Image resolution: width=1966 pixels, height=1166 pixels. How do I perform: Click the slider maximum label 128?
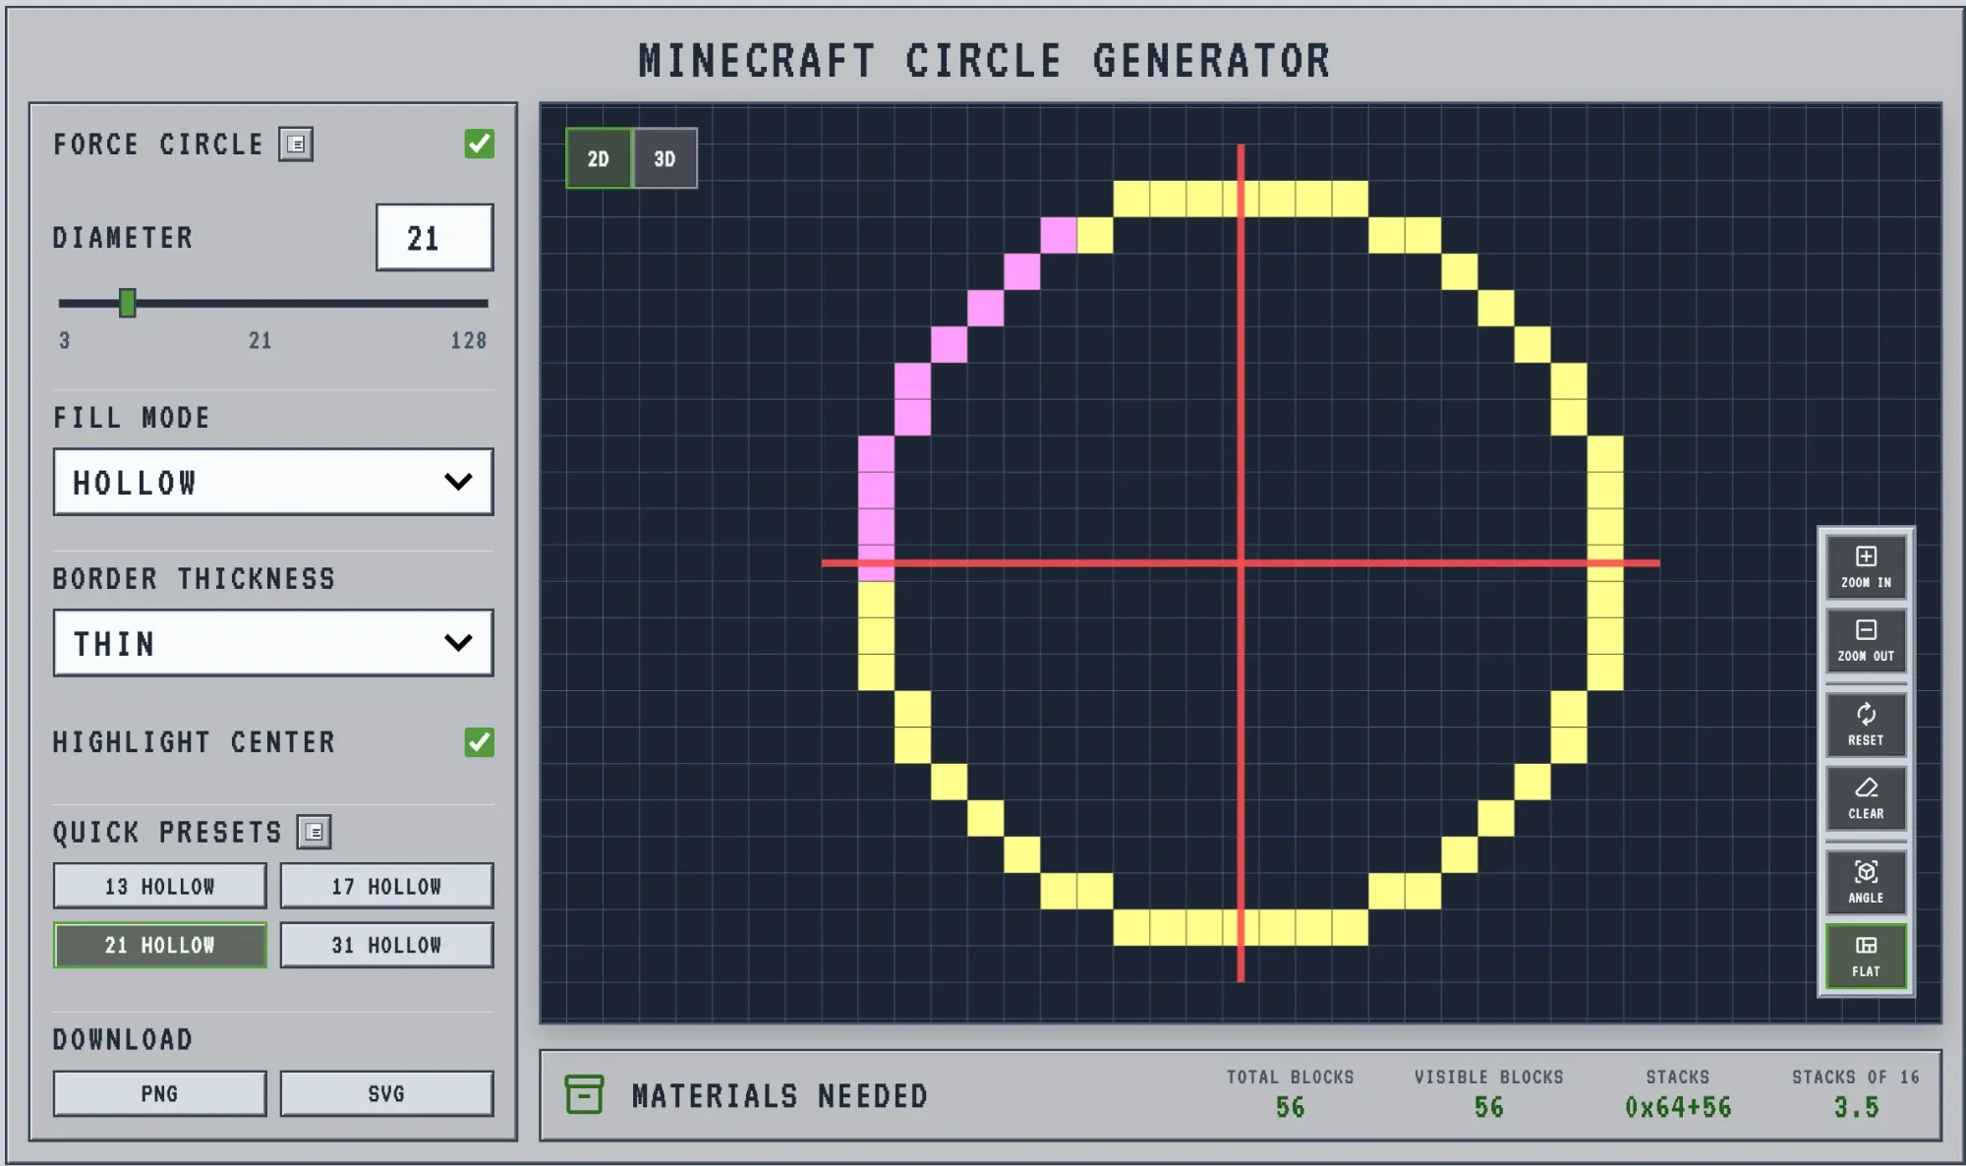pos(469,341)
